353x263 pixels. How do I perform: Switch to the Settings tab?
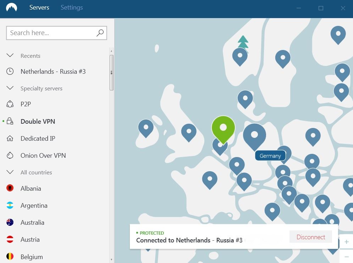tap(72, 7)
